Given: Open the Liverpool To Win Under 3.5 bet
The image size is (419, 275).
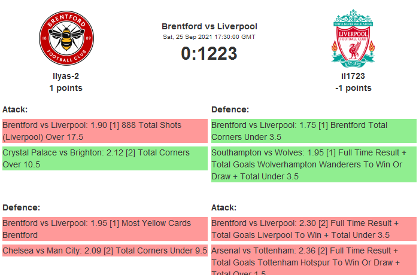Looking at the screenshot, I should [314, 228].
